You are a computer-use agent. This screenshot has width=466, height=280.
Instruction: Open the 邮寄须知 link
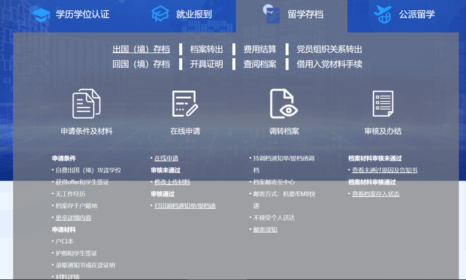coord(265,230)
